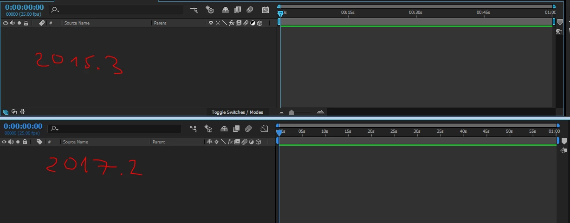Click the eye Video column icon in 2015.3 panel

click(6, 23)
